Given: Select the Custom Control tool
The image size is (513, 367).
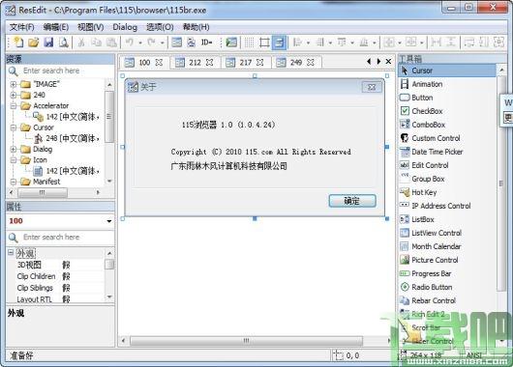Looking at the screenshot, I should point(430,138).
